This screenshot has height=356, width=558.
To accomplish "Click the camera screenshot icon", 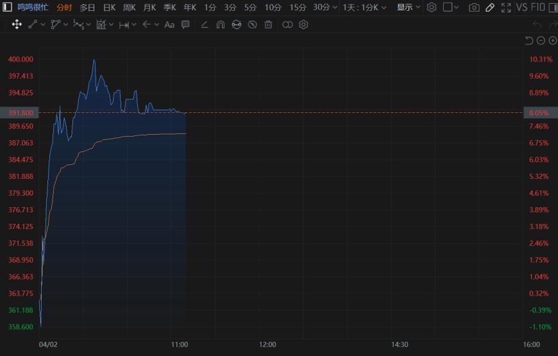I will pyautogui.click(x=474, y=8).
